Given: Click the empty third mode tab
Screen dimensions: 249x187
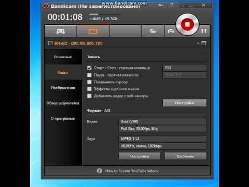Looking at the screenshot, I should tap(126, 31).
